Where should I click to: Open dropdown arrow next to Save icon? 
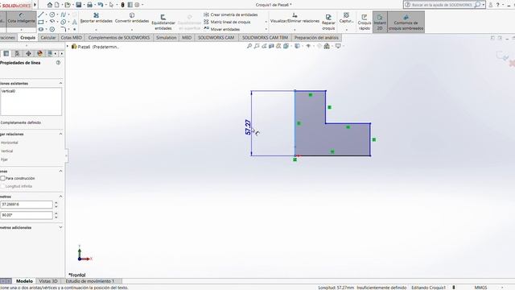click(84, 5)
